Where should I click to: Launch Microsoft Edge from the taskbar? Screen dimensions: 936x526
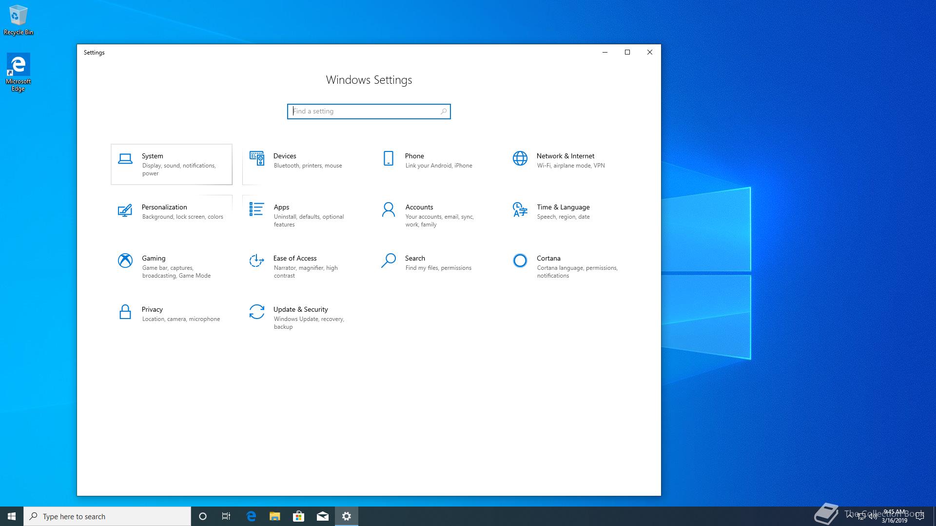tap(251, 516)
